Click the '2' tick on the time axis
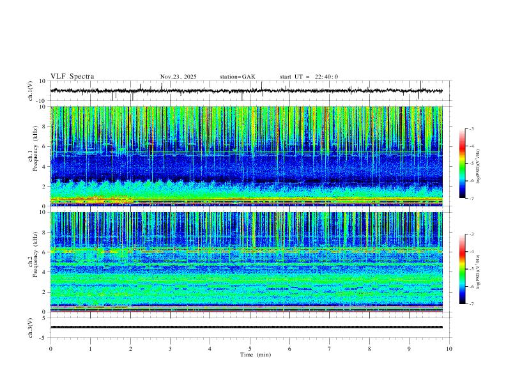This screenshot has height=391, width=506. (x=130, y=349)
